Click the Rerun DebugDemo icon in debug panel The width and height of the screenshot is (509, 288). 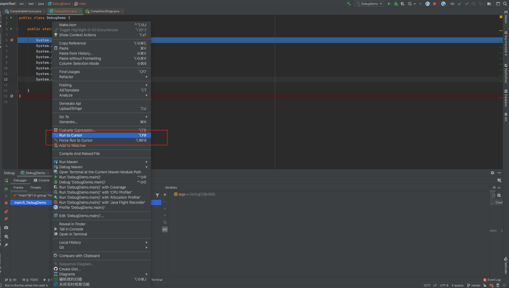pos(6,181)
